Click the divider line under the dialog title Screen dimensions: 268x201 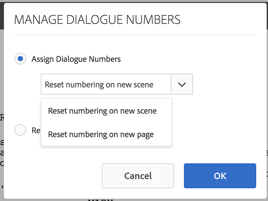coord(135,34)
